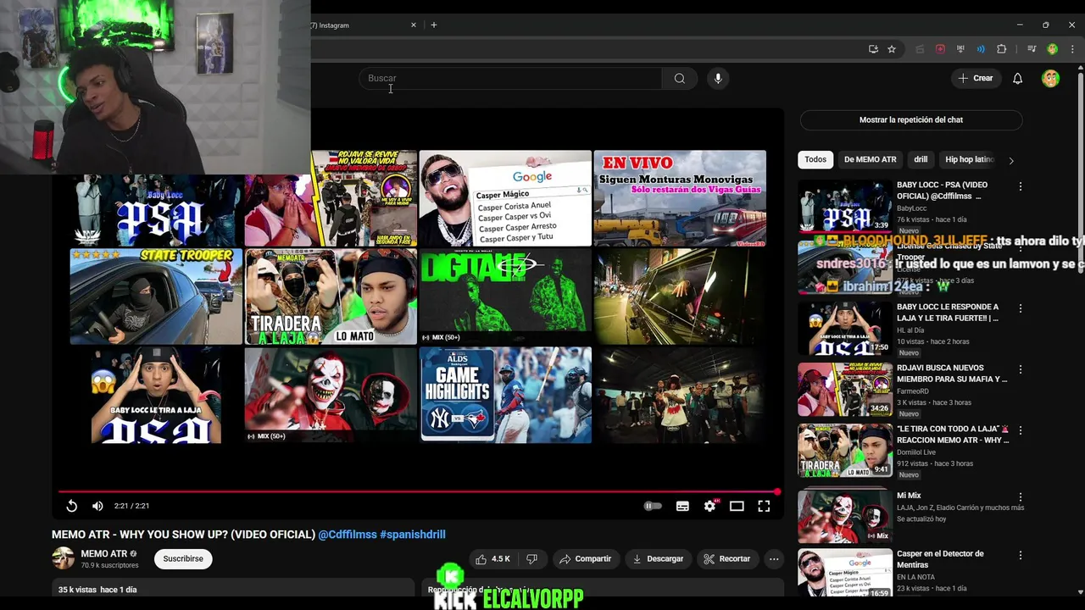Toggle the autoplay switch in the player
The width and height of the screenshot is (1085, 610).
tap(653, 506)
